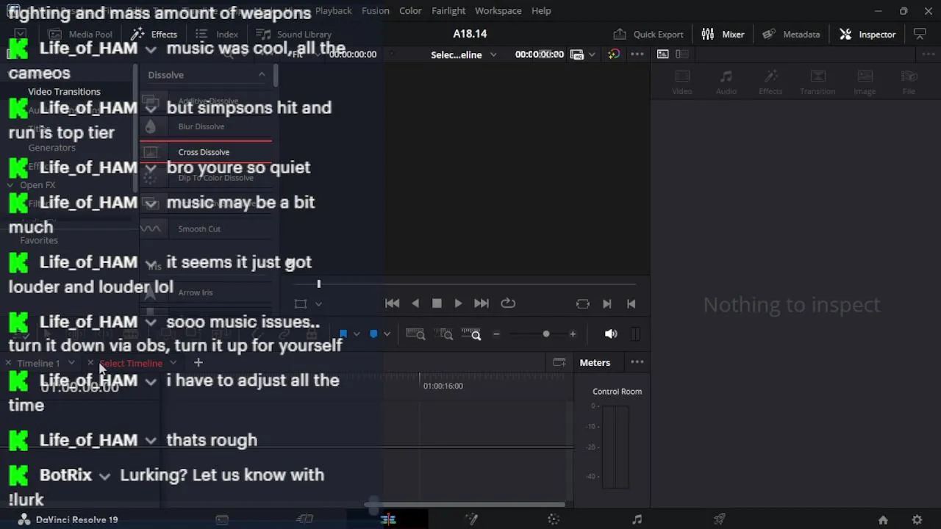
Task: Jump to first frame in viewer transport
Action: point(392,303)
